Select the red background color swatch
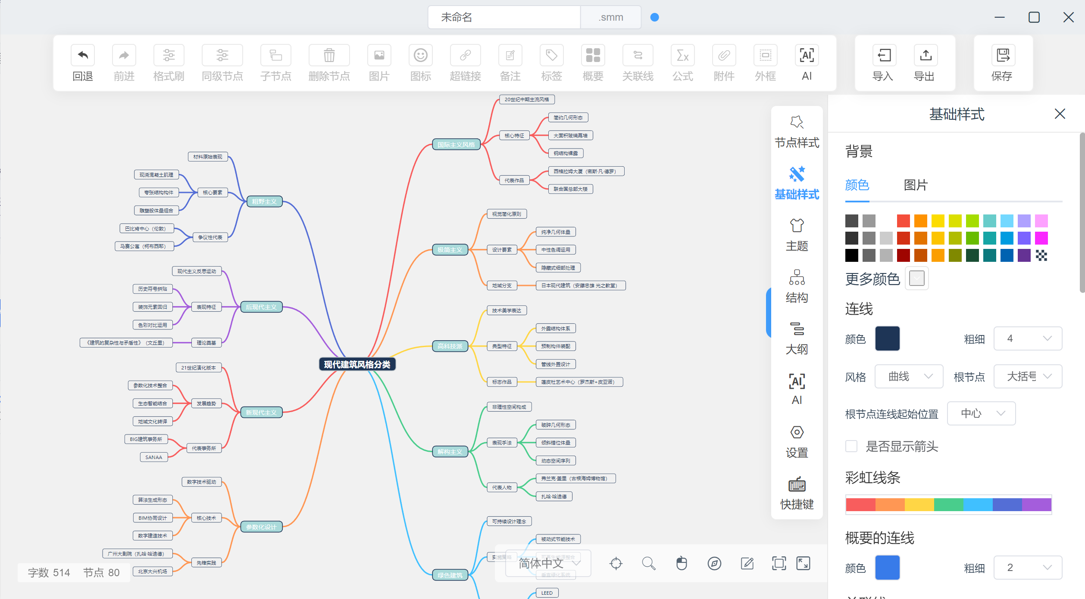1085x599 pixels. pyautogui.click(x=903, y=220)
